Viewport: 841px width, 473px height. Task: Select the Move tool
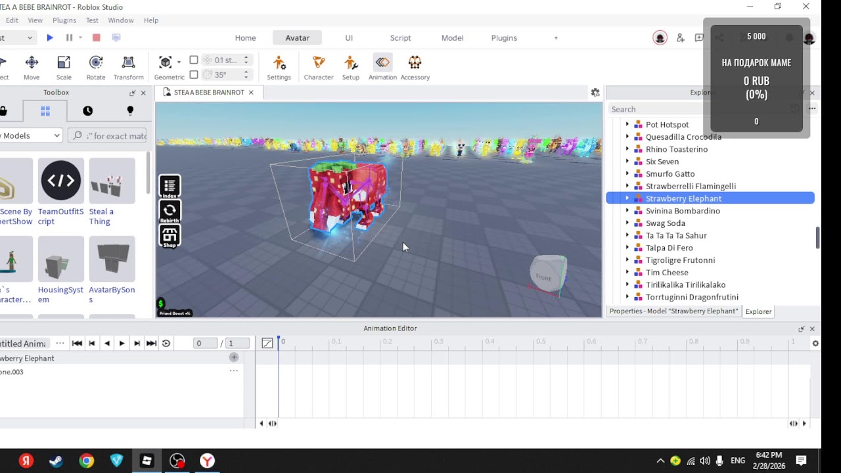pyautogui.click(x=32, y=68)
